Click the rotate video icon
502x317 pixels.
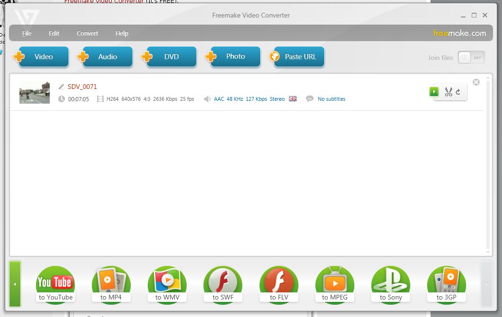(458, 92)
